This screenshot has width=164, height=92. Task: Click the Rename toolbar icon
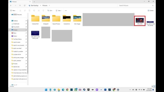[x=34, y=10]
